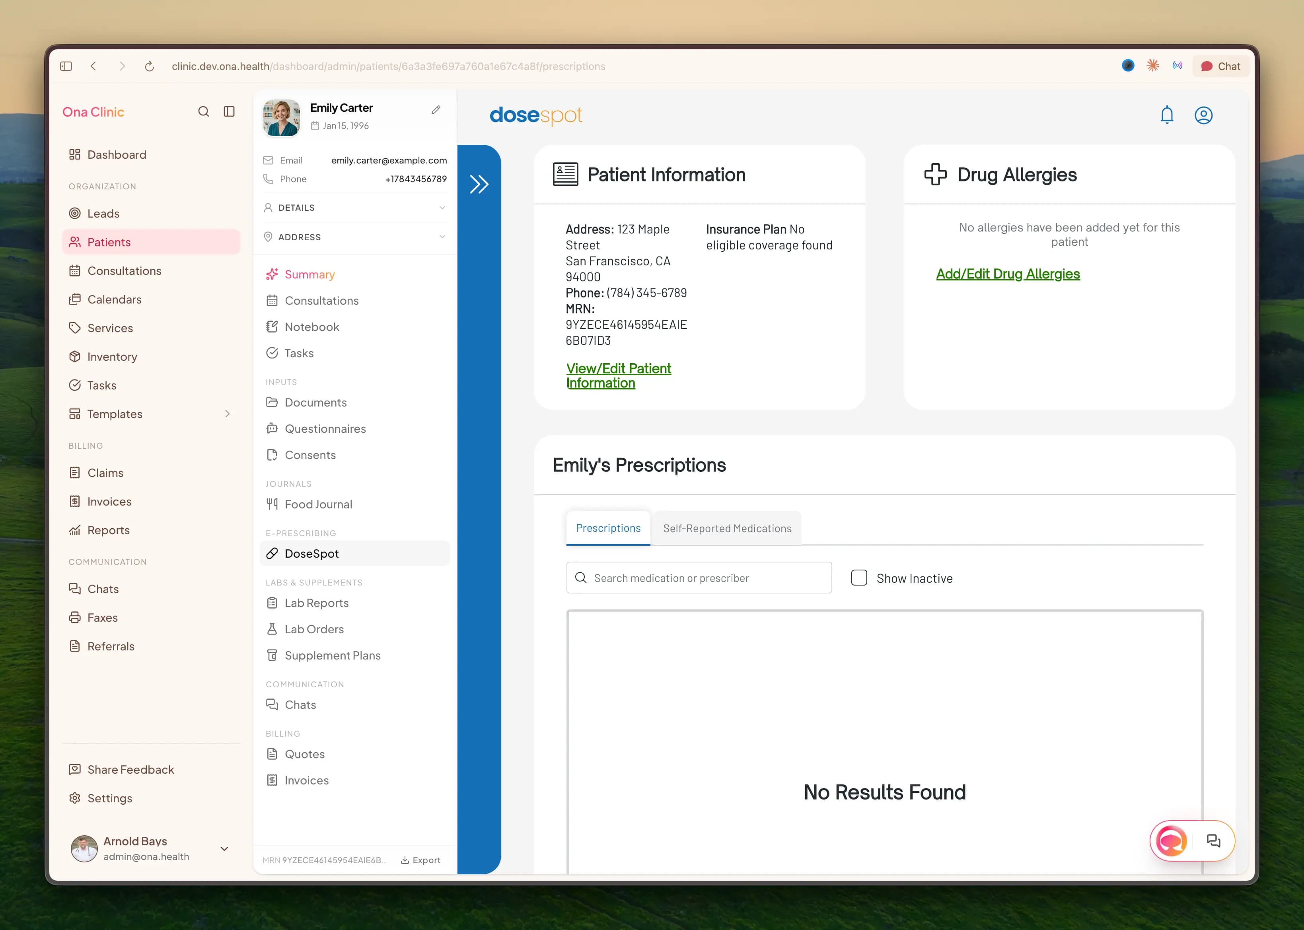The height and width of the screenshot is (930, 1304).
Task: Open patient Invoices in the patient menu
Action: (x=354, y=780)
